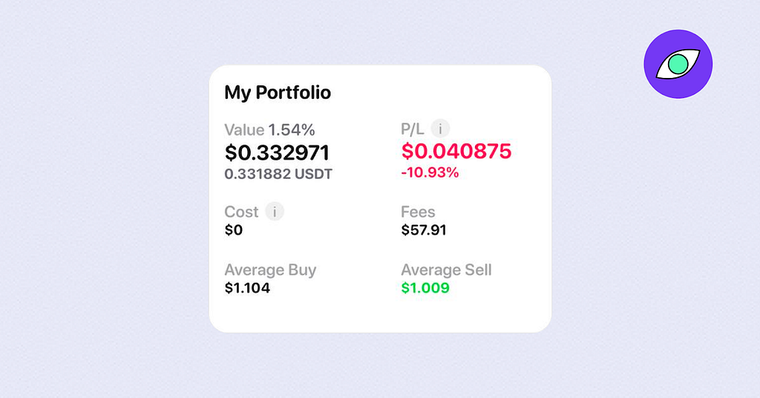Click the -10.93% loss percentage
This screenshot has height=398, width=760.
click(x=430, y=172)
